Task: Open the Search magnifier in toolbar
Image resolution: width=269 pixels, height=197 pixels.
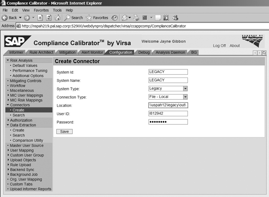Action: click(x=67, y=17)
